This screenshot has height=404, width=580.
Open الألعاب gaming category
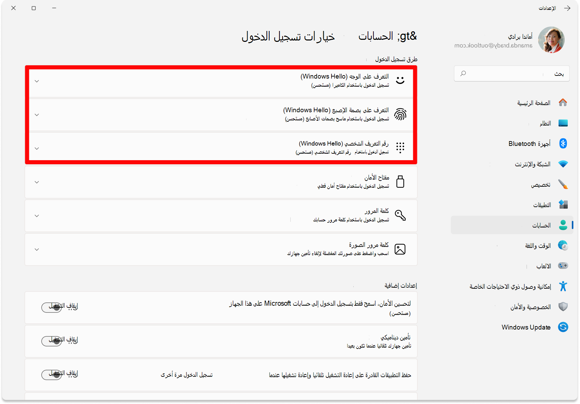pyautogui.click(x=512, y=266)
